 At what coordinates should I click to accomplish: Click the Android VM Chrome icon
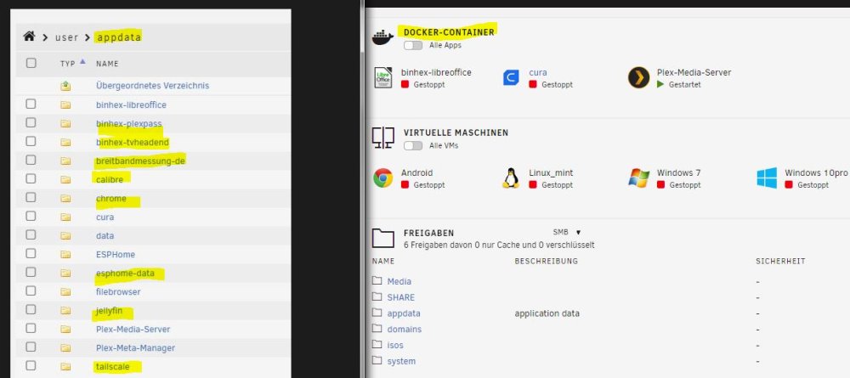tap(382, 178)
